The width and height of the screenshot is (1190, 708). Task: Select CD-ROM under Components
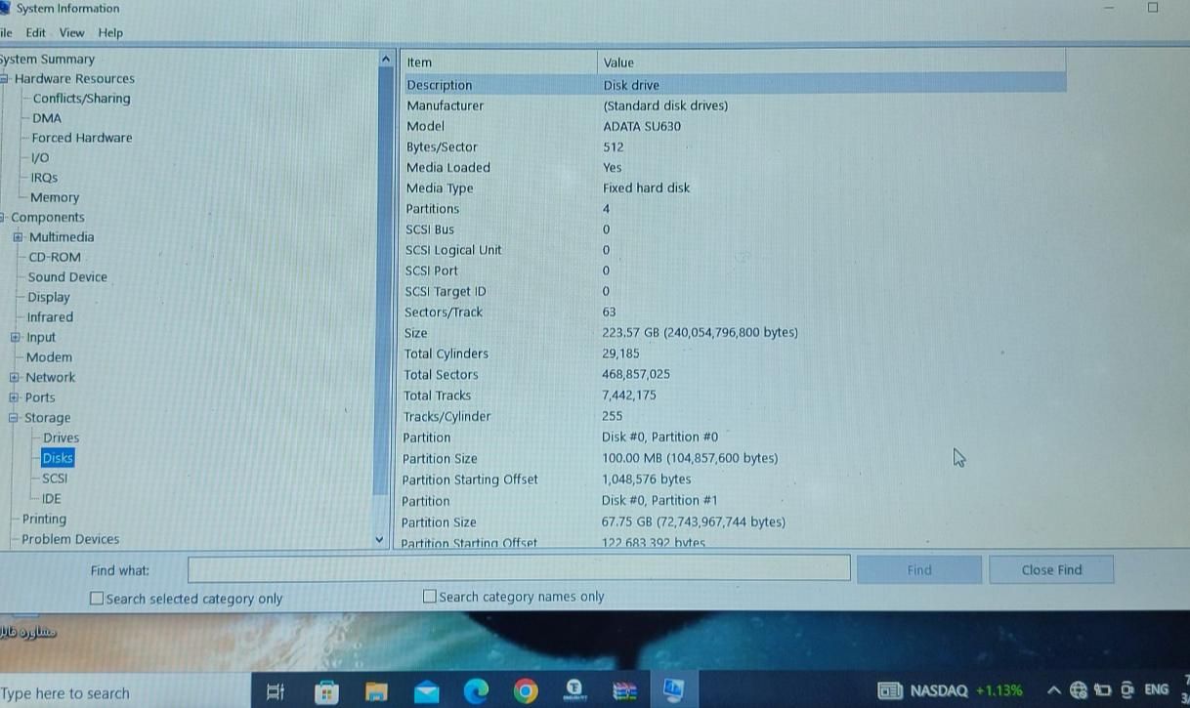pos(55,257)
